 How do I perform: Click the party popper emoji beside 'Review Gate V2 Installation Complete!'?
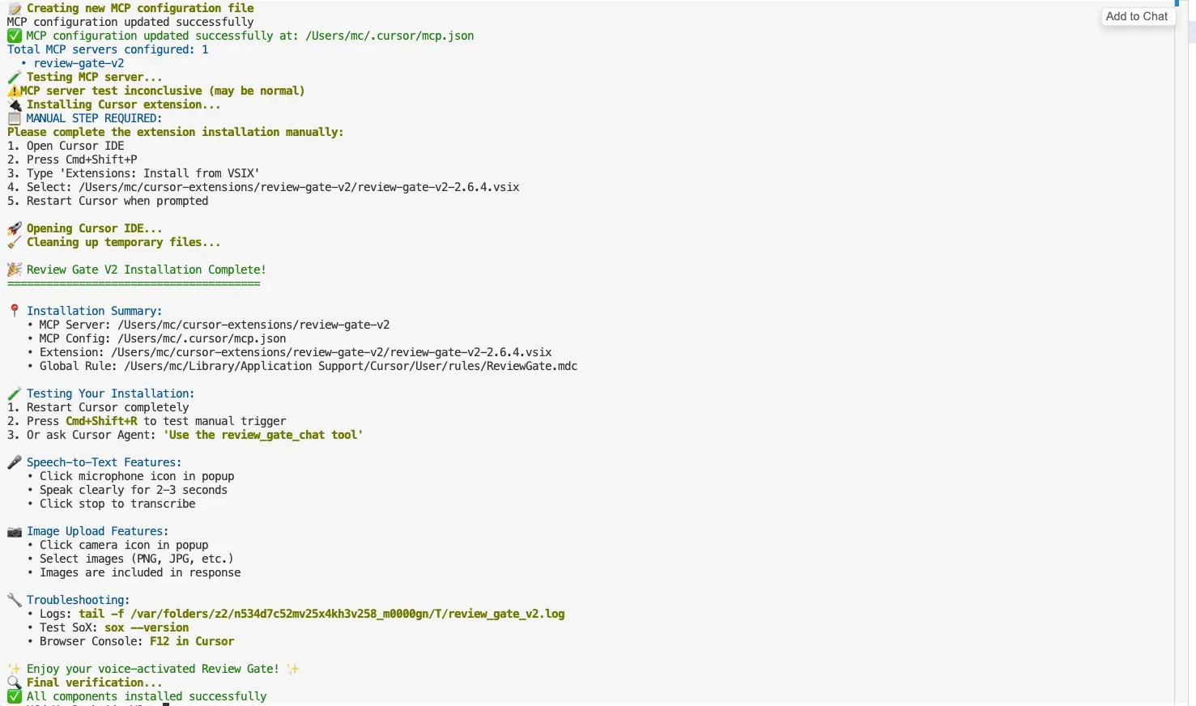pyautogui.click(x=15, y=270)
